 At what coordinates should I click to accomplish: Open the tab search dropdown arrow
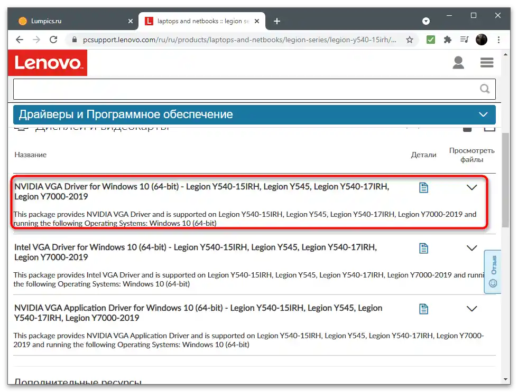click(426, 21)
